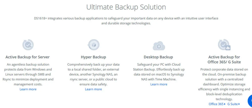
Task: Click the agentless backup solution description
Action: [28, 74]
